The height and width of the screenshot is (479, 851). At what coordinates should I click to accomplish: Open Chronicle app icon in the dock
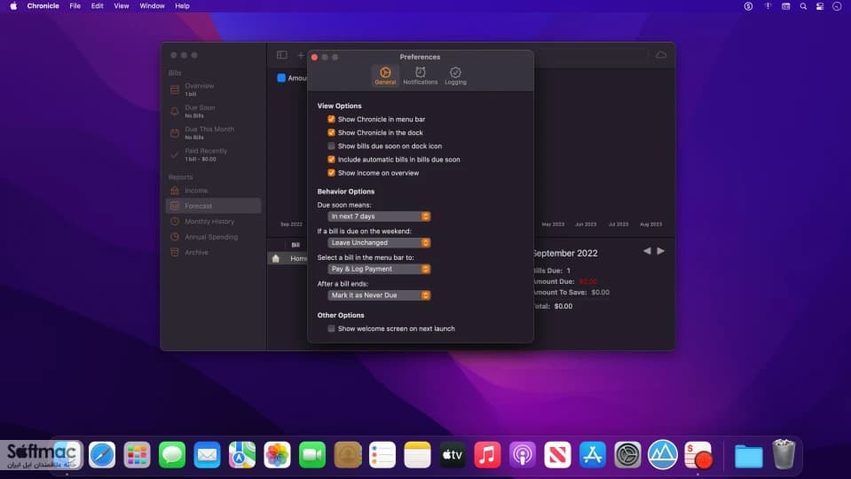click(697, 454)
